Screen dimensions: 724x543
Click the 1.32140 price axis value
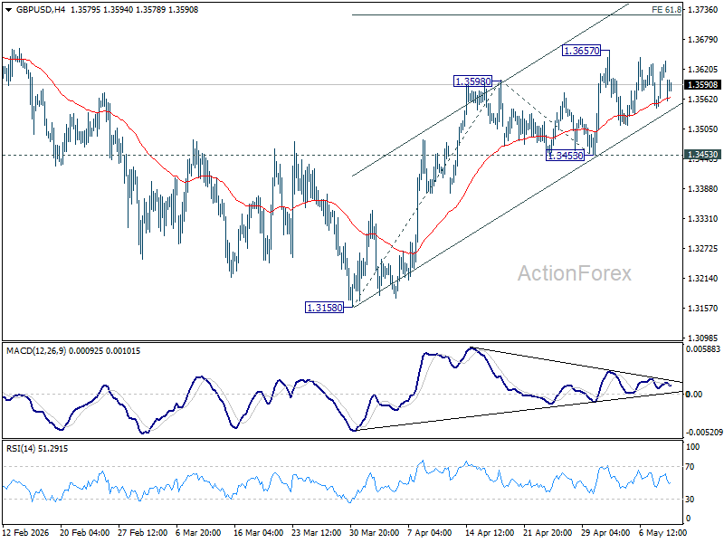(703, 279)
